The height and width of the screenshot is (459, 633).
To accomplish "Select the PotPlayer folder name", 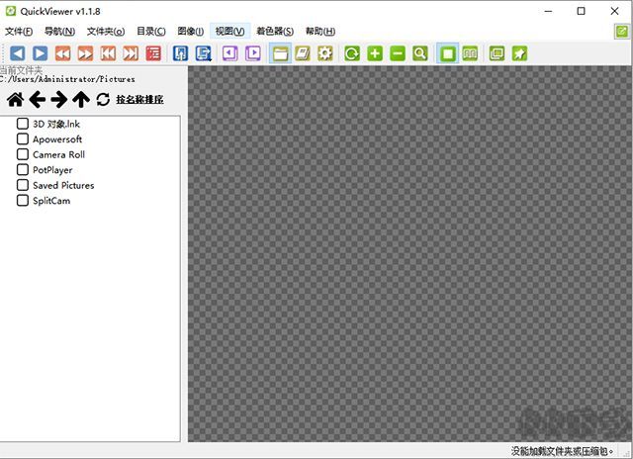I will tap(52, 170).
